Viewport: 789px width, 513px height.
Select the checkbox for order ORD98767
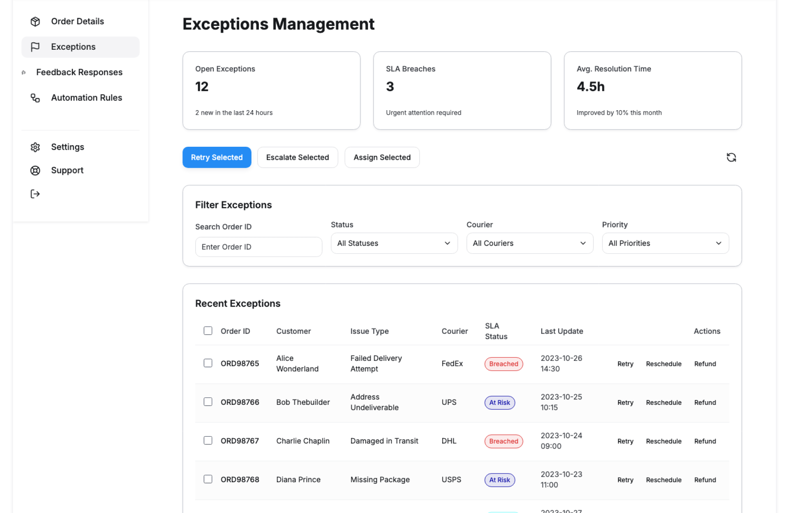click(208, 441)
